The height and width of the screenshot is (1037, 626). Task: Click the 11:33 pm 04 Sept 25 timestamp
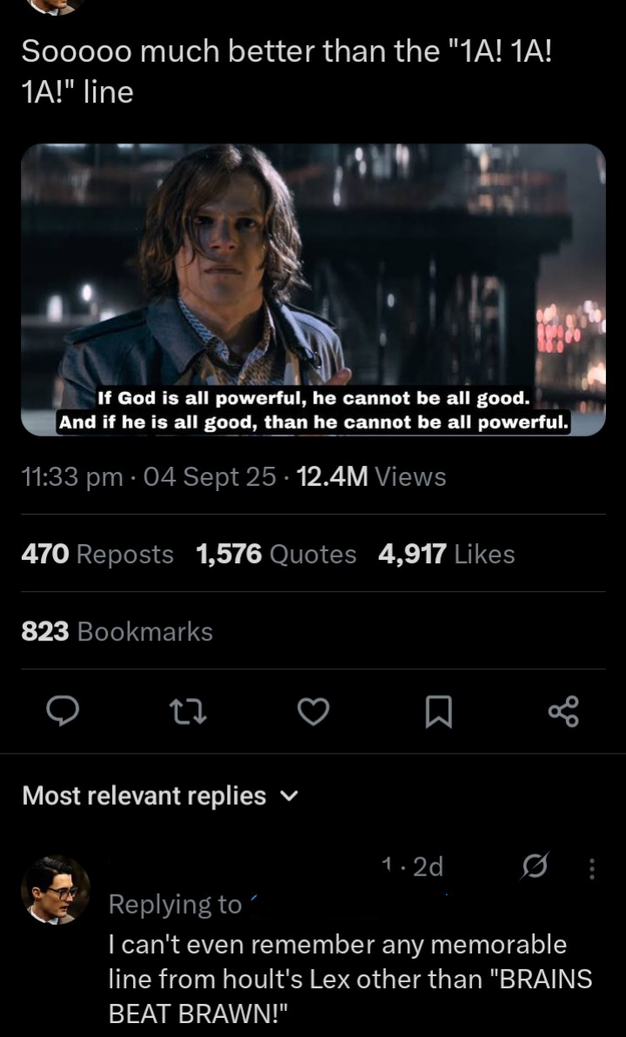point(149,477)
